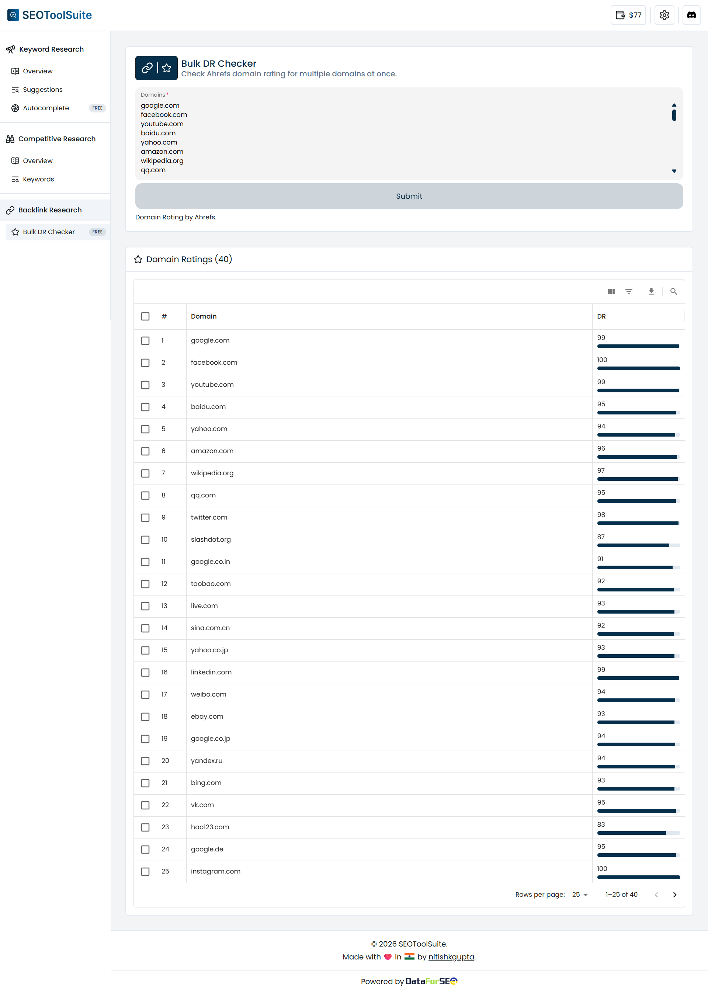This screenshot has height=993, width=708.
Task: Tick the baidu.com row checkbox
Action: 145,407
